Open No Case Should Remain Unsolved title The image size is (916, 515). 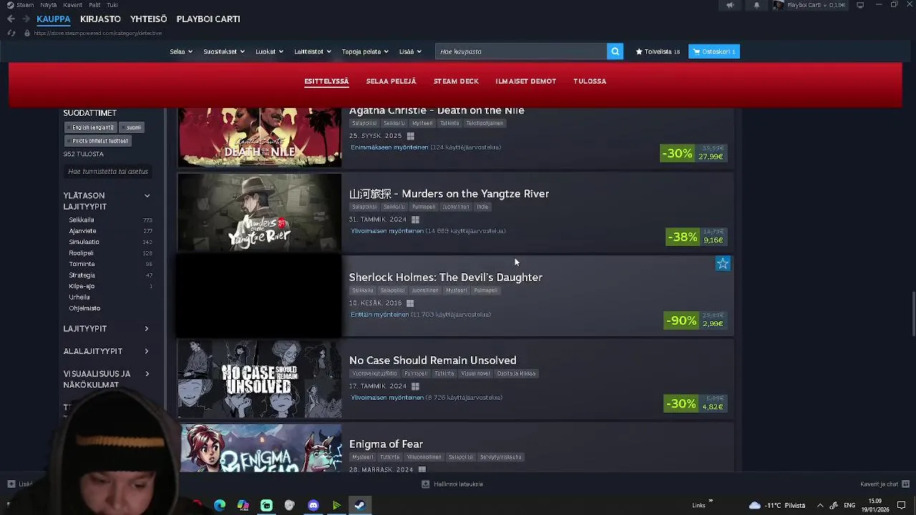(432, 360)
